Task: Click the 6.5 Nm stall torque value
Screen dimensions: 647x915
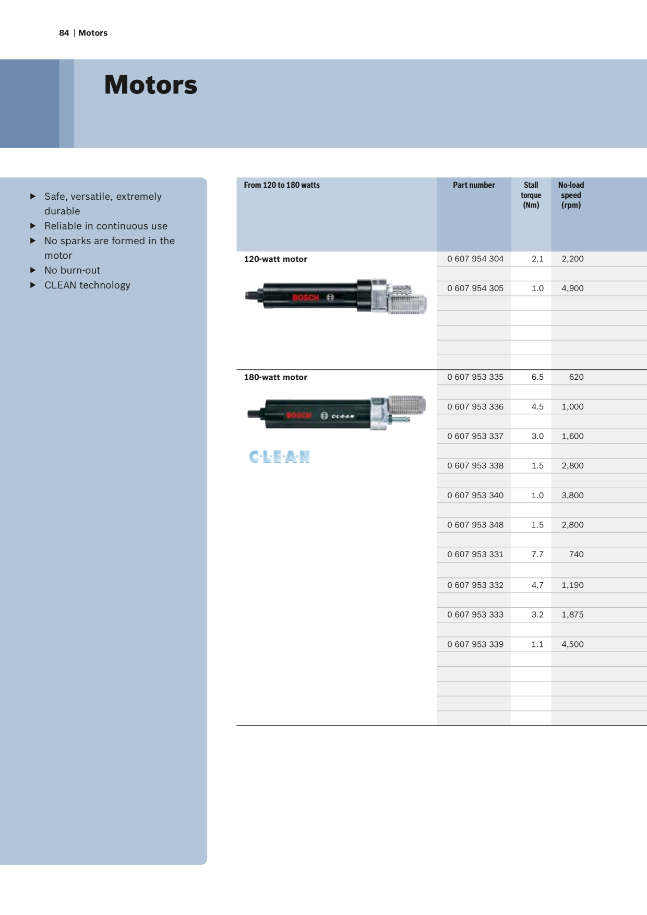Action: coord(537,377)
